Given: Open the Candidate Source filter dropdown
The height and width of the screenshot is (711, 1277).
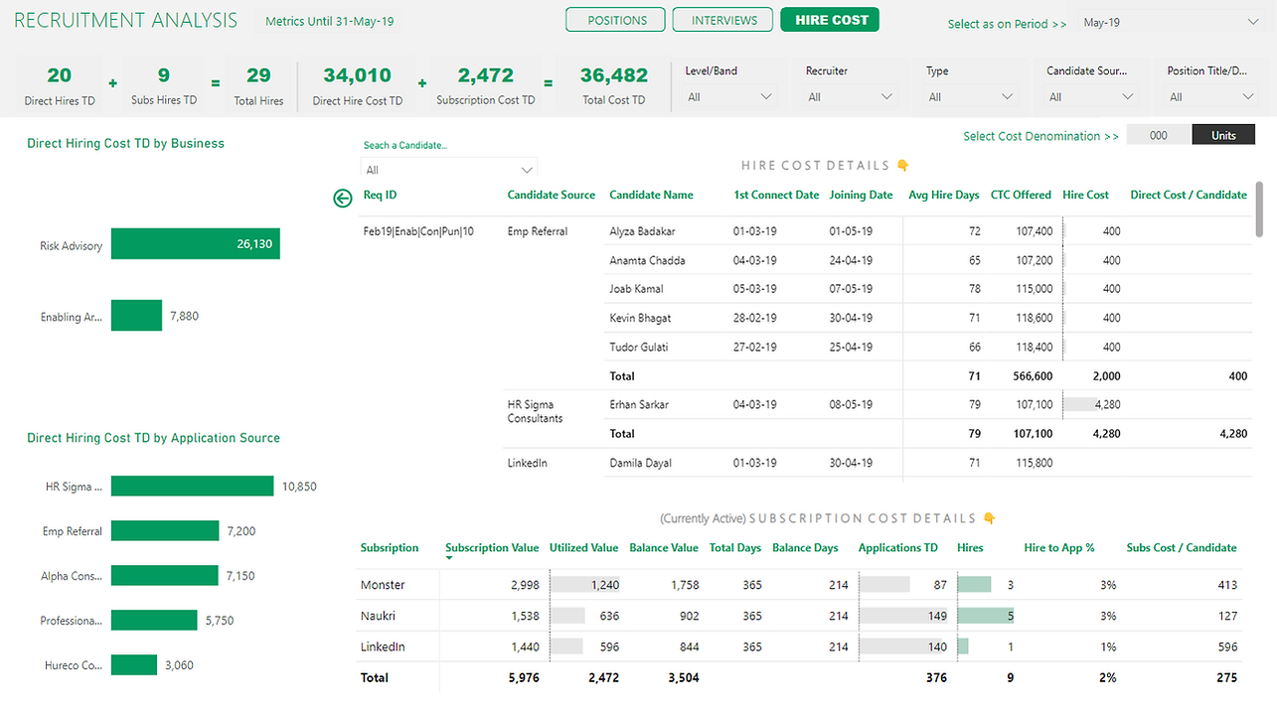Looking at the screenshot, I should (x=1090, y=97).
